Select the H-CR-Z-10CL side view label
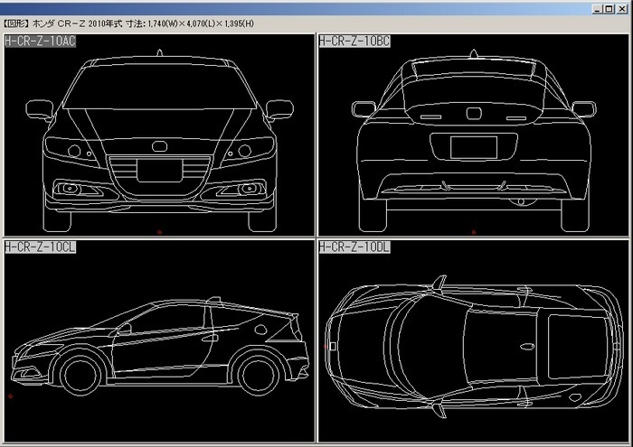 coord(40,247)
